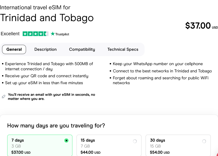Open the General tab

click(x=14, y=49)
